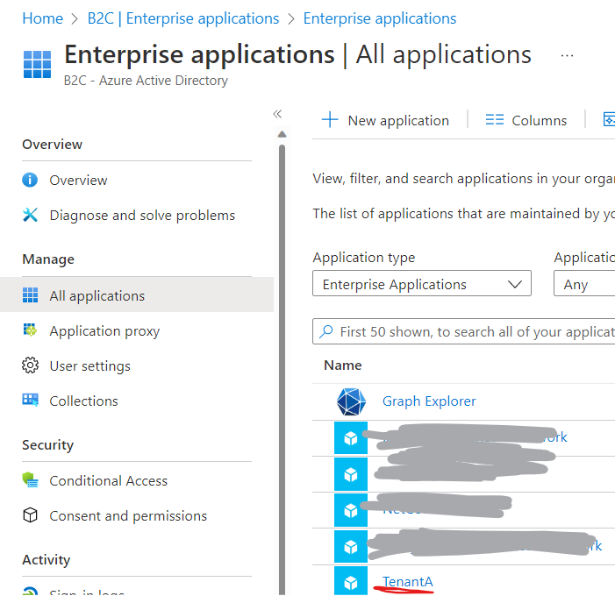Select All applications menu item
Viewport: 615px width, 596px height.
pyautogui.click(x=137, y=295)
